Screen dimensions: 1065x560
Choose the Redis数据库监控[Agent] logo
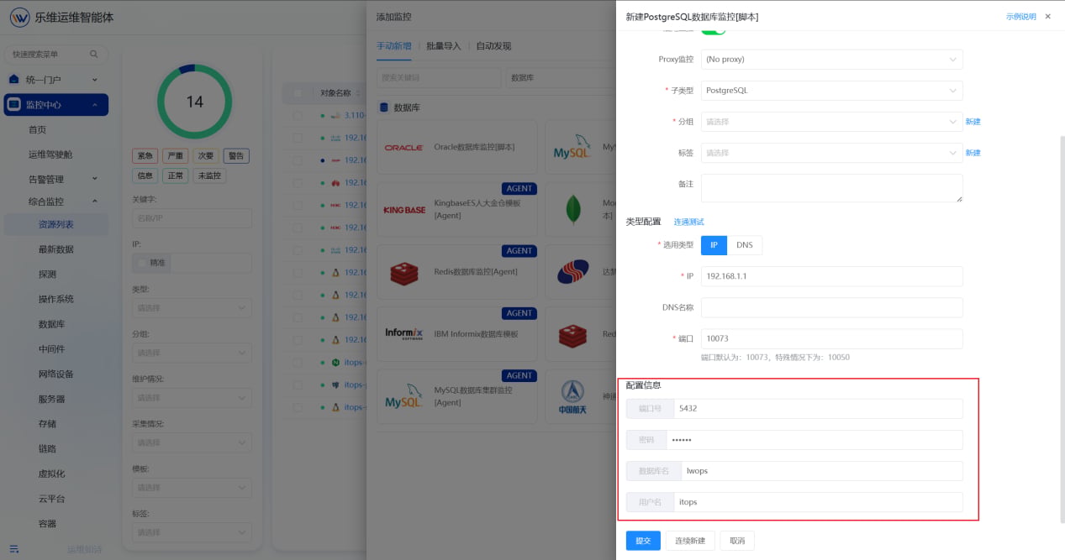tap(403, 272)
